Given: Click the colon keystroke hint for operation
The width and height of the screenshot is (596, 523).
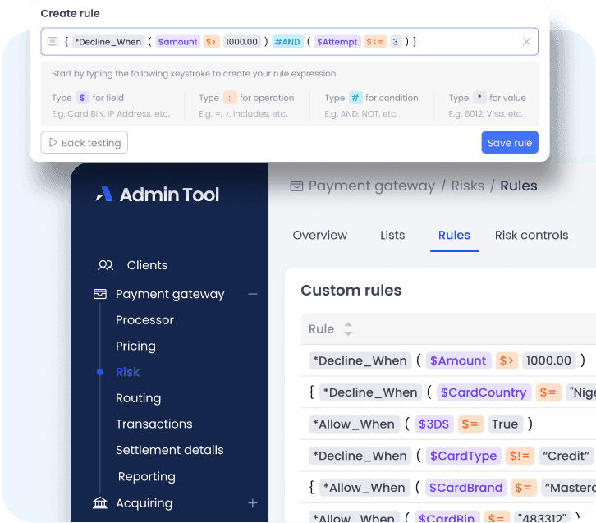Looking at the screenshot, I should pyautogui.click(x=230, y=98).
